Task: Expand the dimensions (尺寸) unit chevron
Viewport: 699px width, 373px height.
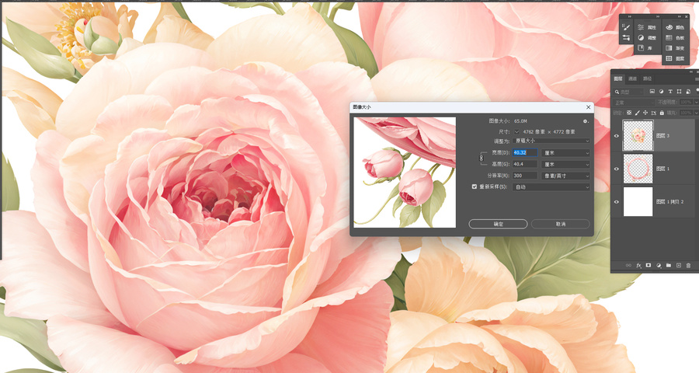Action: (516, 131)
